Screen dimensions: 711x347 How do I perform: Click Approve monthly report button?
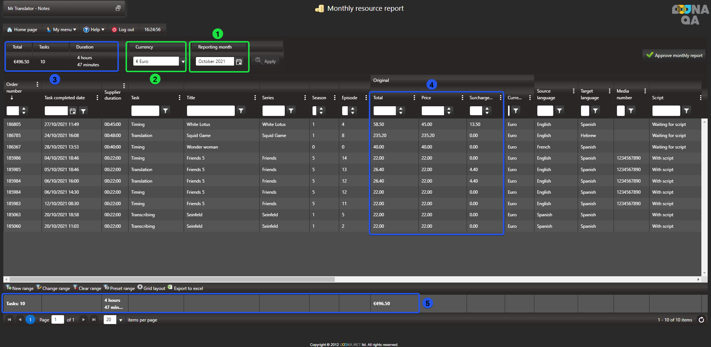[x=674, y=56]
